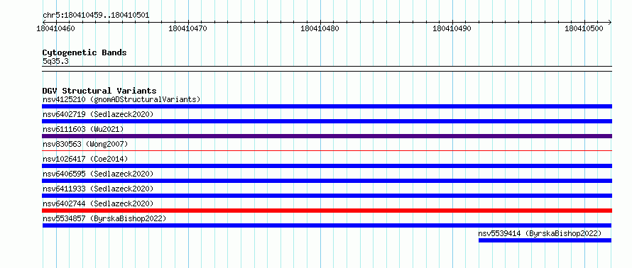The height and width of the screenshot is (268, 632).
Task: Click the ruler's right arrowhead
Action: coord(610,22)
